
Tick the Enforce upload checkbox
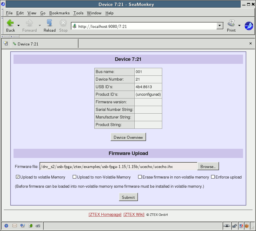coord(213,177)
